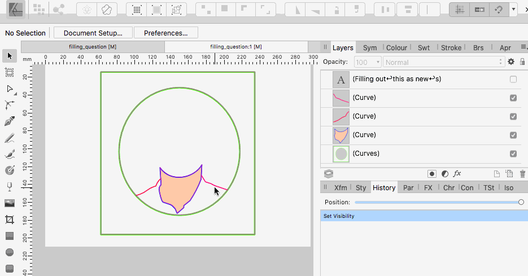This screenshot has height=276, width=528.
Task: Hide the (Curves) circle layer
Action: 513,154
